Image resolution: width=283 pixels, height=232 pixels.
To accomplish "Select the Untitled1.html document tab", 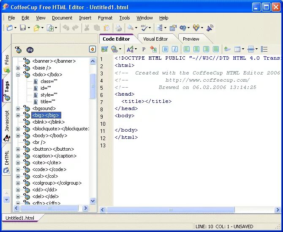I will tap(20, 218).
